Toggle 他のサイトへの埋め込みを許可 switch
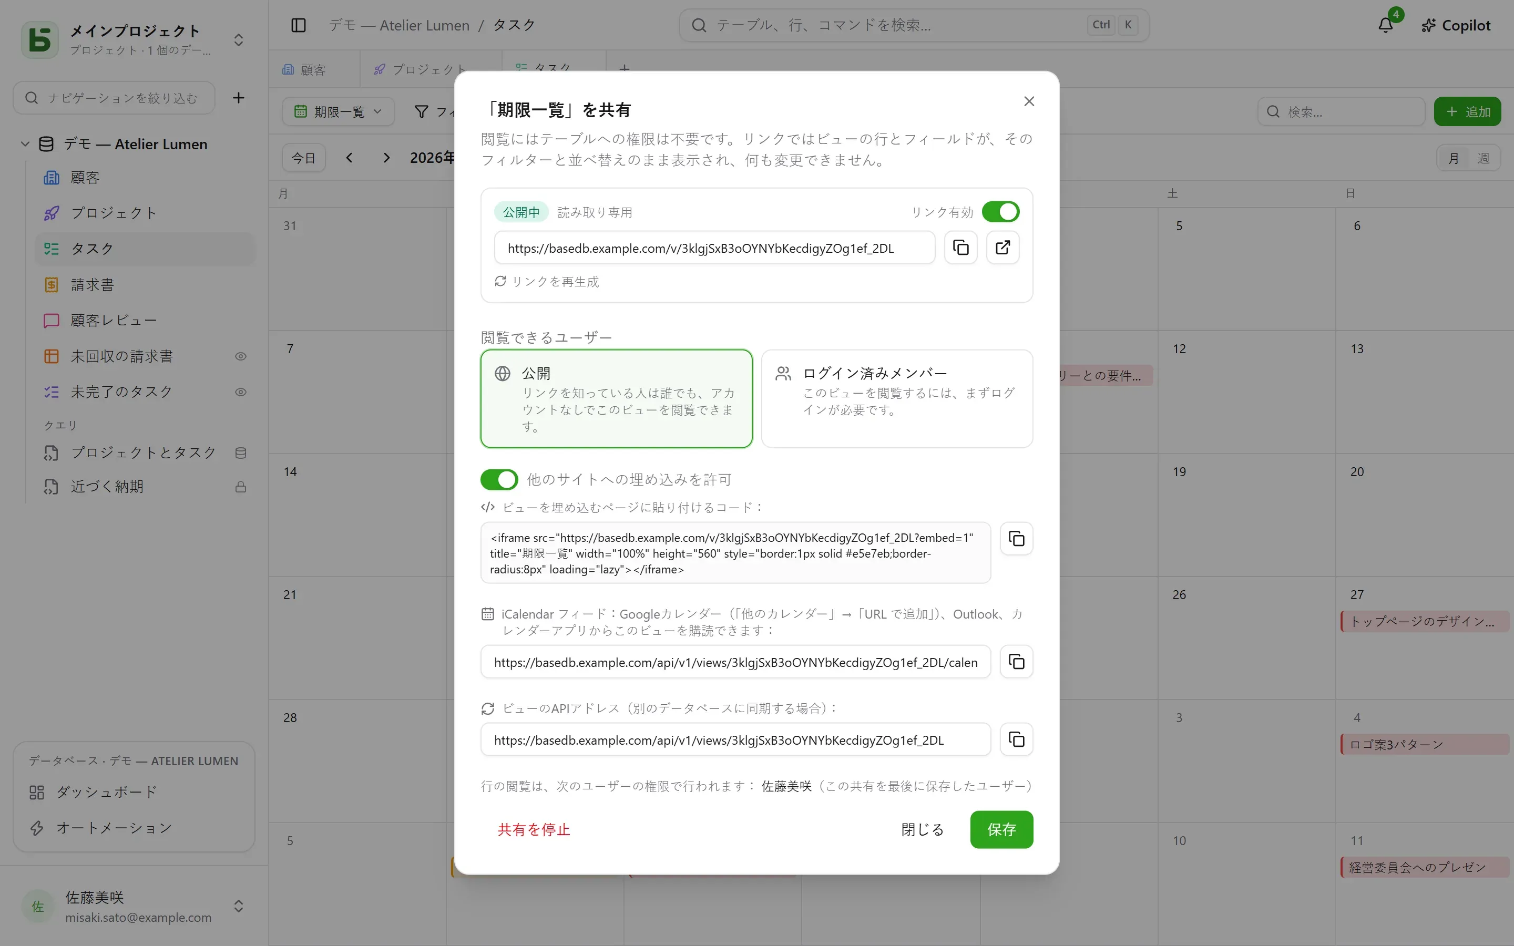The height and width of the screenshot is (946, 1514). point(498,480)
